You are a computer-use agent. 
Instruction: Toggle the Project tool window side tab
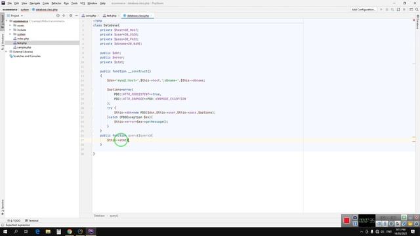coord(3,21)
